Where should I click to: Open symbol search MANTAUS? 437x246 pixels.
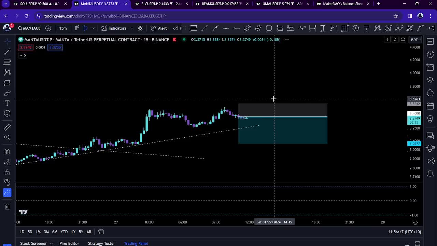29,28
